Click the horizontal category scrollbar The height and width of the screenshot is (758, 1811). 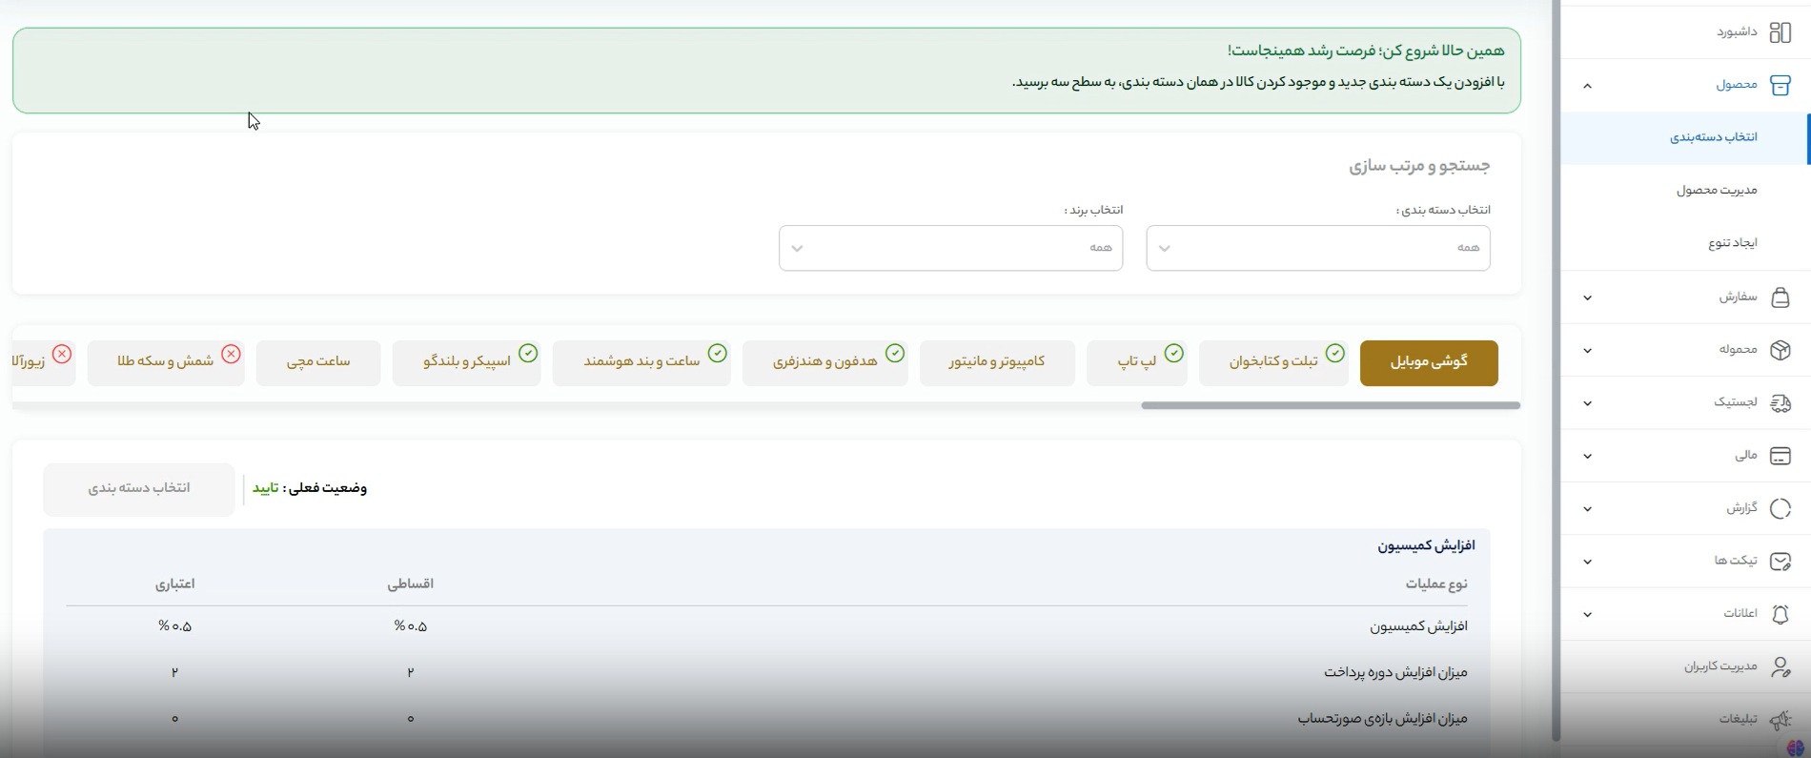(x=1330, y=405)
